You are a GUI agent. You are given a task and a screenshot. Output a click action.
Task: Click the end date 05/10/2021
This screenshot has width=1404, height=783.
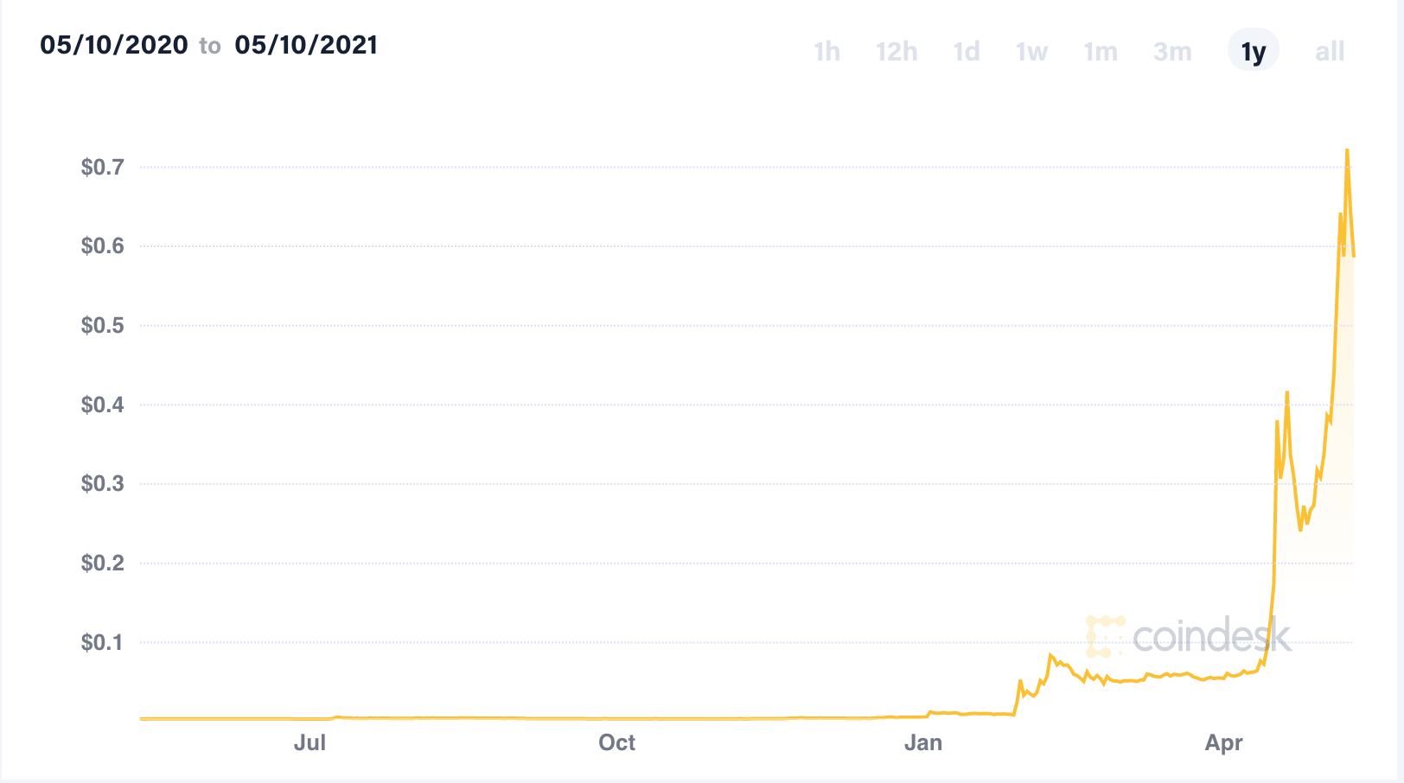(306, 45)
